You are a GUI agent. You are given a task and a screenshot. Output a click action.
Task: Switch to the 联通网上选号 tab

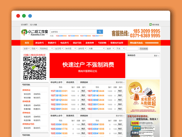pyautogui.click(x=56, y=116)
